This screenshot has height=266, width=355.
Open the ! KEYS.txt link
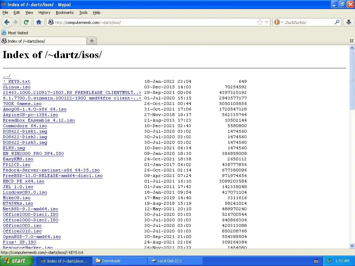17,81
